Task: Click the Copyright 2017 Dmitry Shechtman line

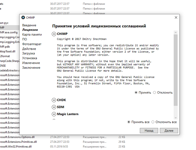Action: [x=82, y=39]
